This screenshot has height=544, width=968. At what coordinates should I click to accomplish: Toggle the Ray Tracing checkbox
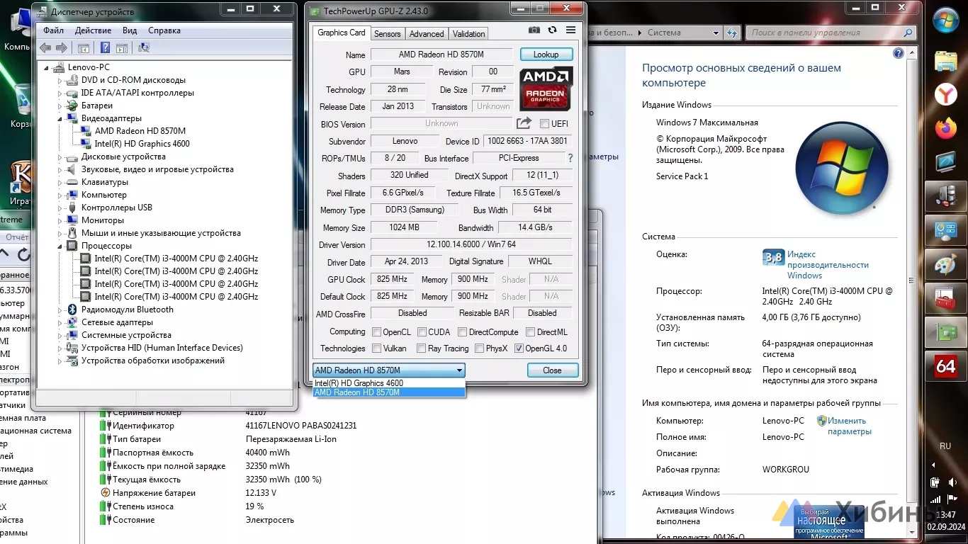point(422,348)
